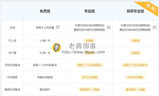Viewport: 159px width, 96px height.
Task: Click 备份照片 + 视频 in 专业版
Action: tap(89, 89)
